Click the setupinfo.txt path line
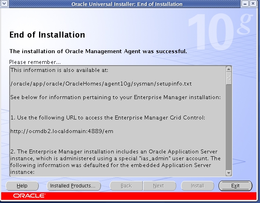This screenshot has height=203, width=260. pyautogui.click(x=101, y=84)
